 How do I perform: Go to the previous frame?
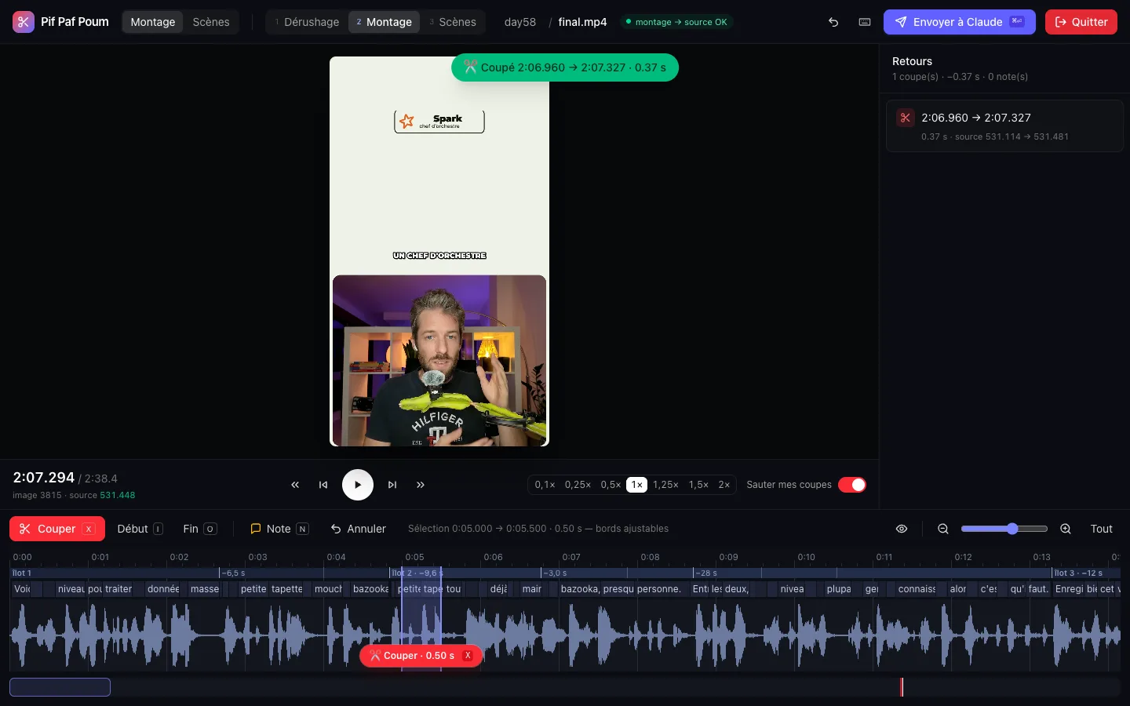(323, 485)
